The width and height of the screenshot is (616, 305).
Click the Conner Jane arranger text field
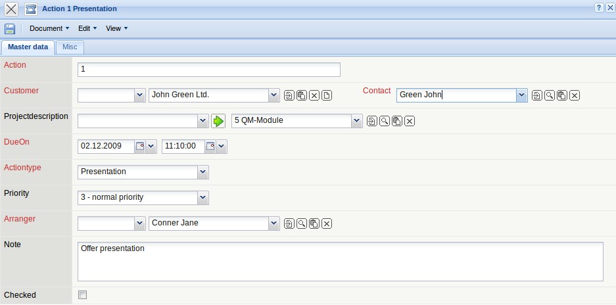click(x=209, y=223)
